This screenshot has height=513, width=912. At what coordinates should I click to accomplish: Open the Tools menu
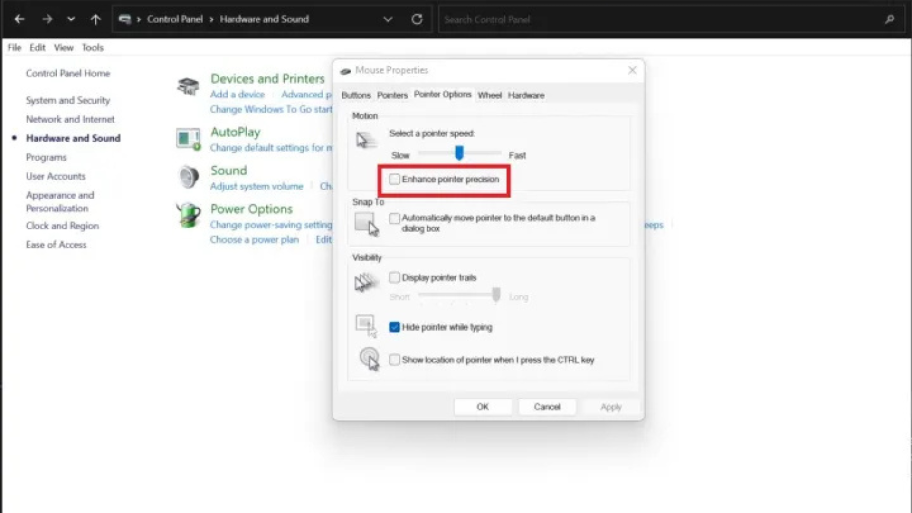pyautogui.click(x=92, y=47)
